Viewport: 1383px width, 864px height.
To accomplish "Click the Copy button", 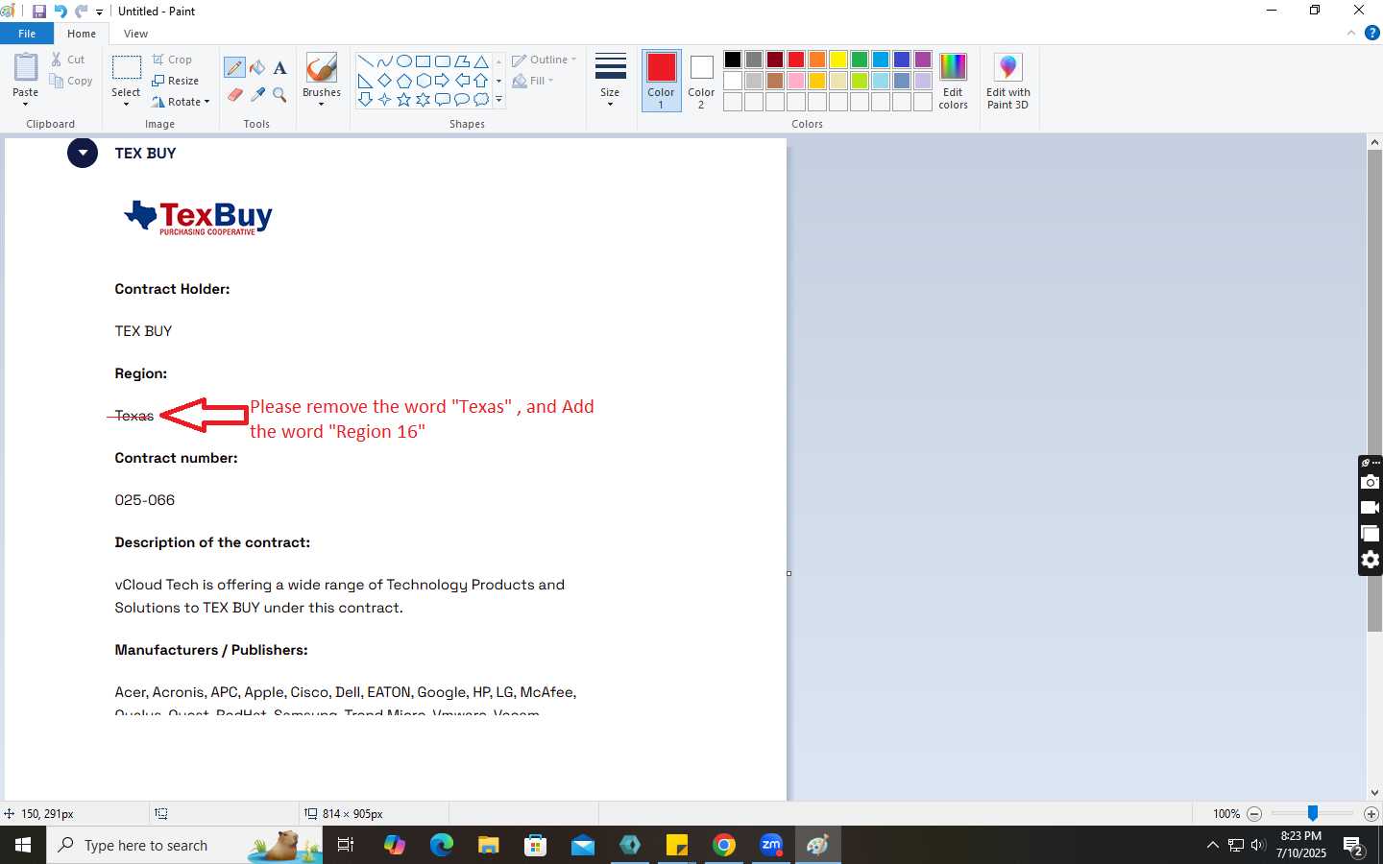I will [71, 81].
